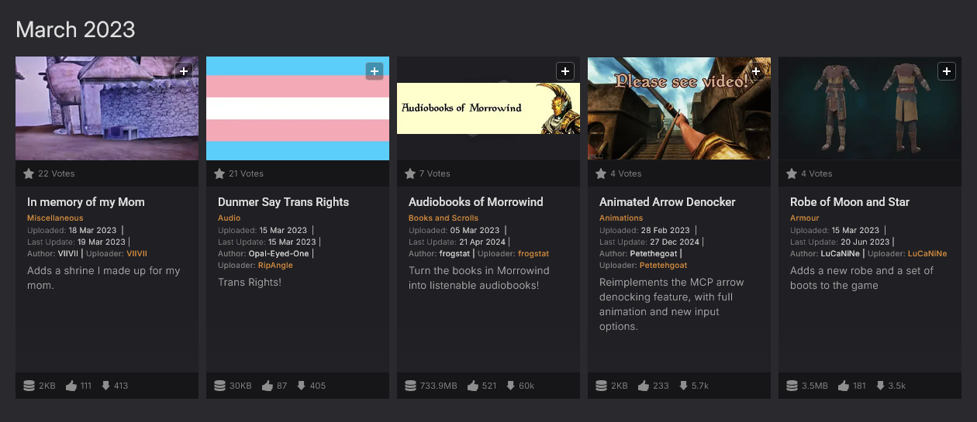Select the Animations category link
Screen dimensions: 977x422
pos(621,218)
